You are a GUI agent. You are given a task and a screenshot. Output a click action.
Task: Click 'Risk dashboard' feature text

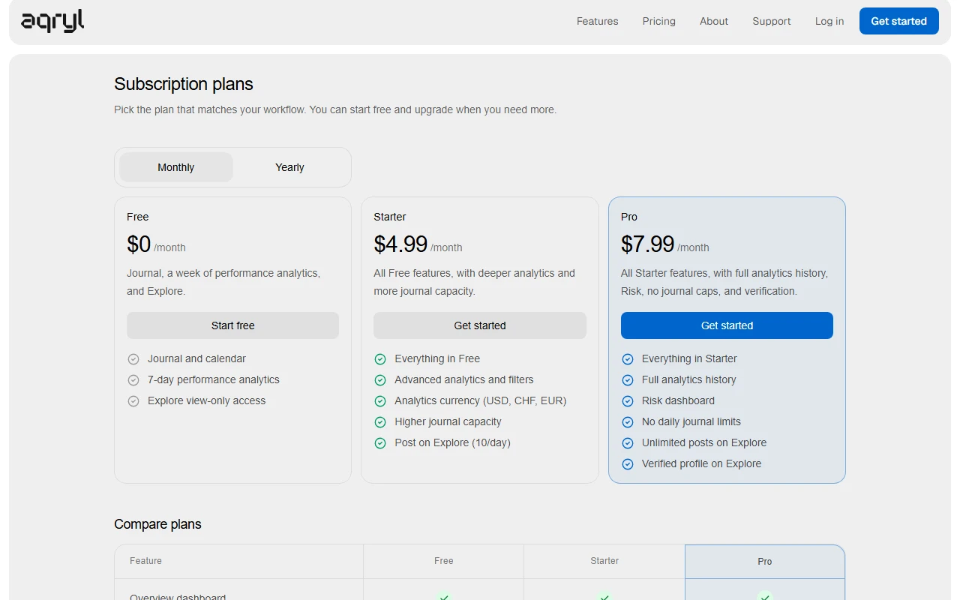point(678,400)
